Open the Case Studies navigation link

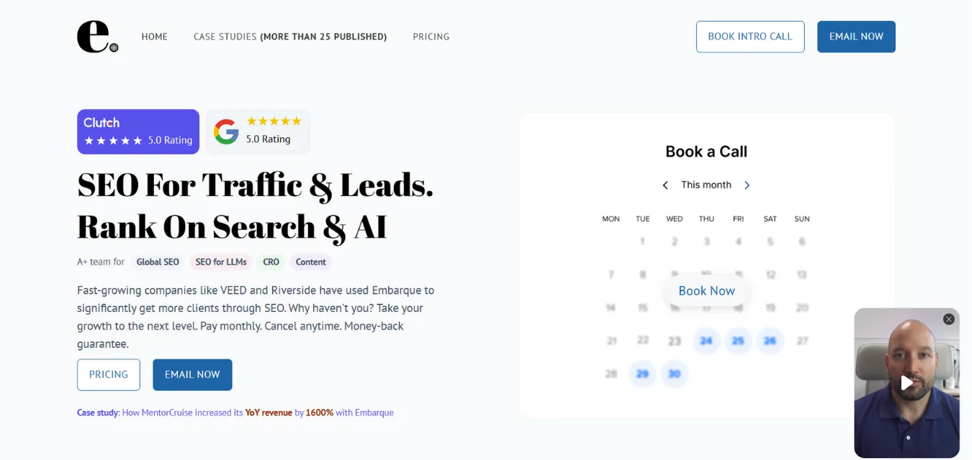pos(289,37)
